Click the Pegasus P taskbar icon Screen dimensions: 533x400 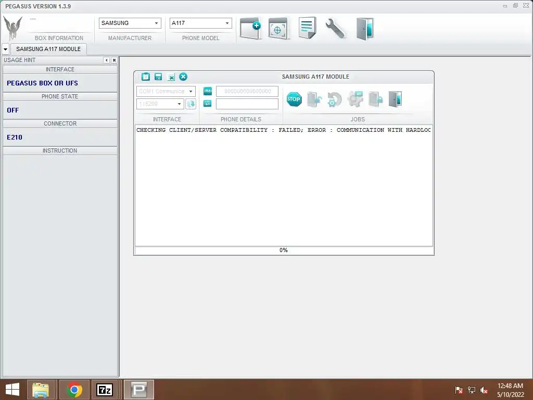coord(139,390)
